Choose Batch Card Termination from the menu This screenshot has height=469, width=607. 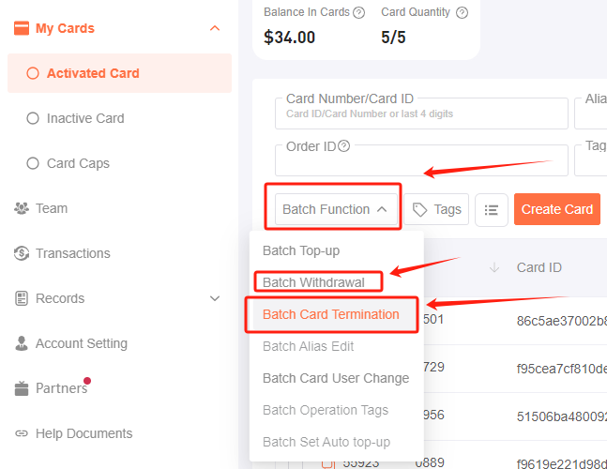331,314
